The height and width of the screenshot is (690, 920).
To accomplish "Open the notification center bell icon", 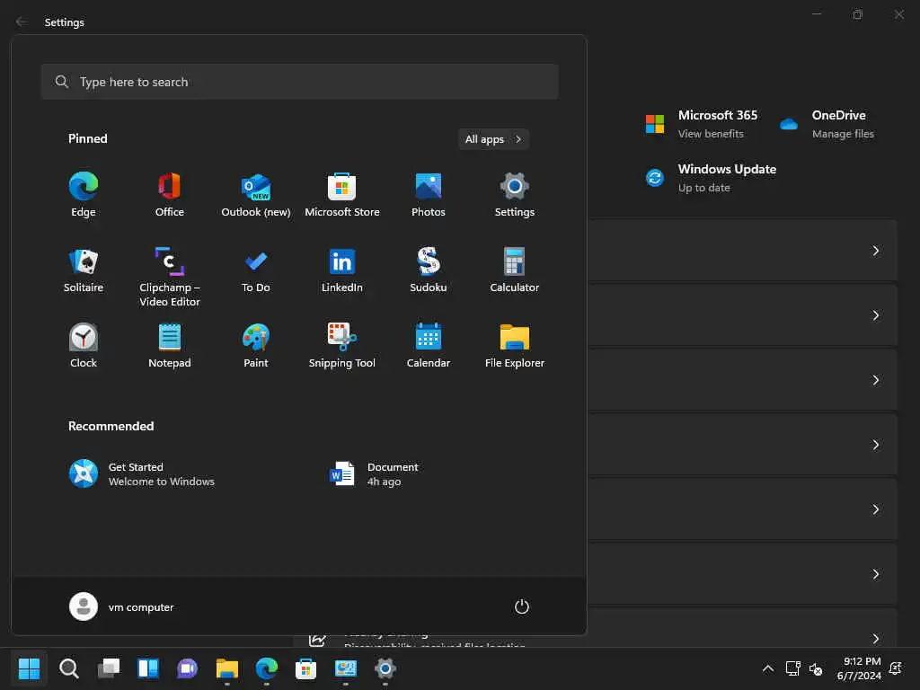I will click(x=896, y=668).
